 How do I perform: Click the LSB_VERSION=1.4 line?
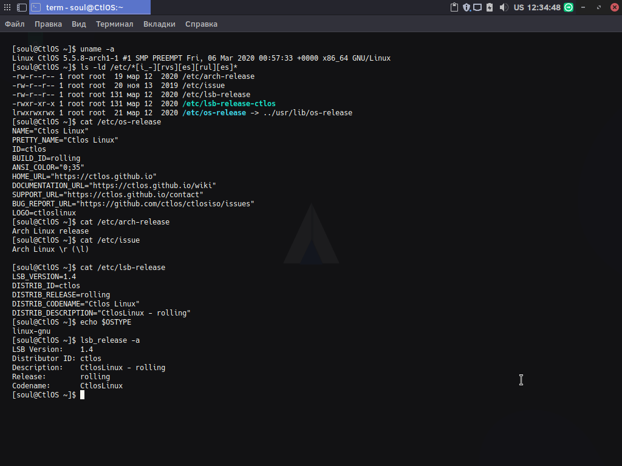44,277
